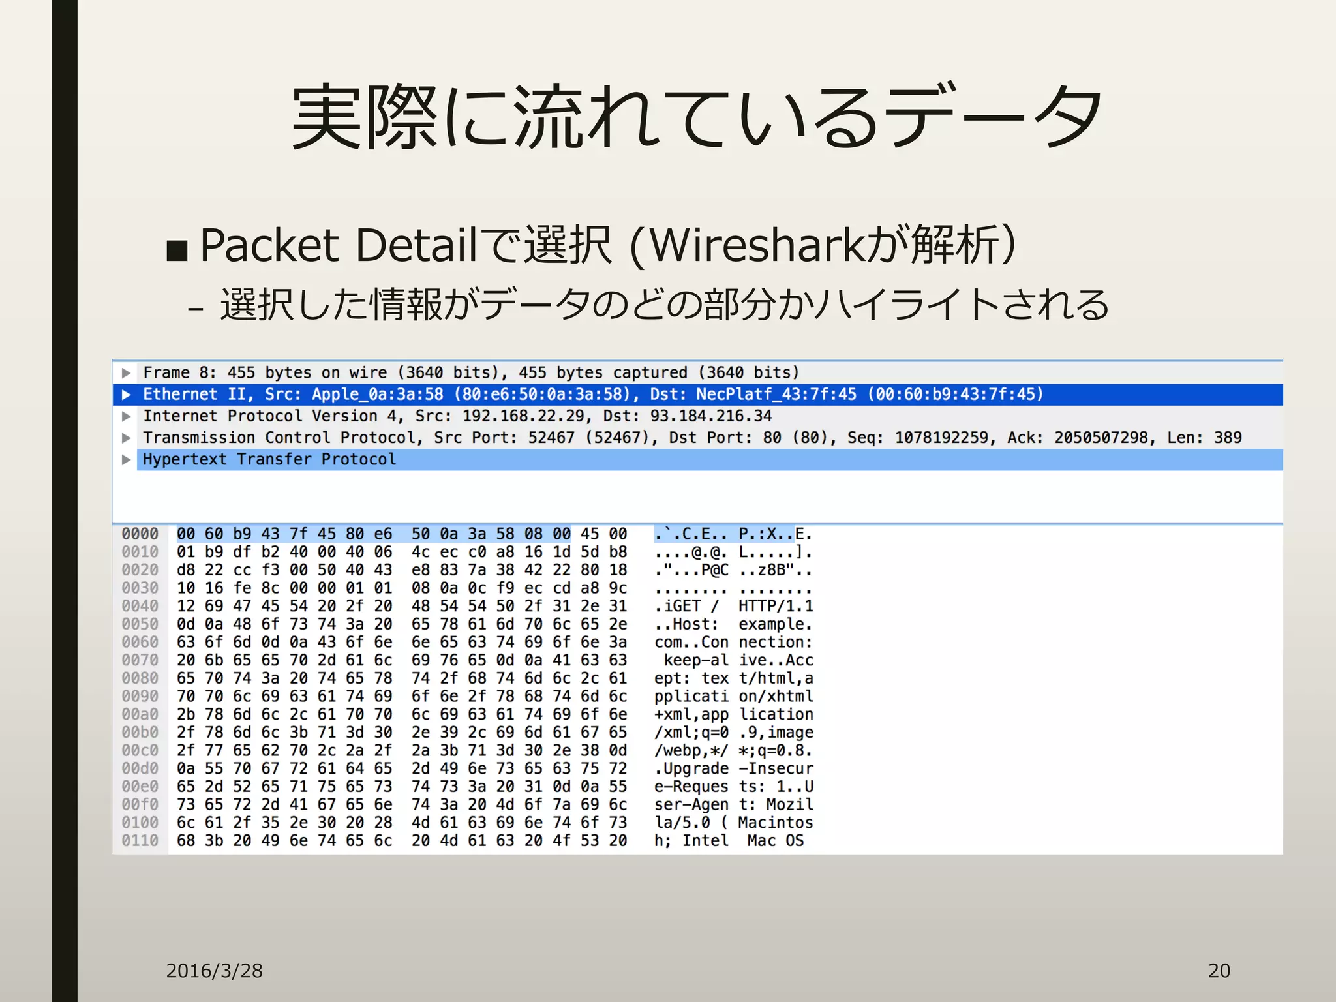Select Hypertext Transfer Protocol row

pos(697,460)
